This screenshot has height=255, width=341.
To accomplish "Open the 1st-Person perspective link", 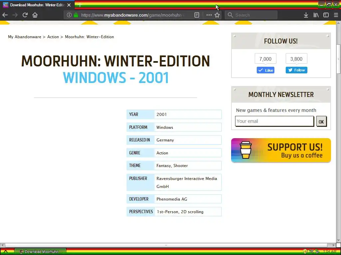I will click(x=168, y=212).
